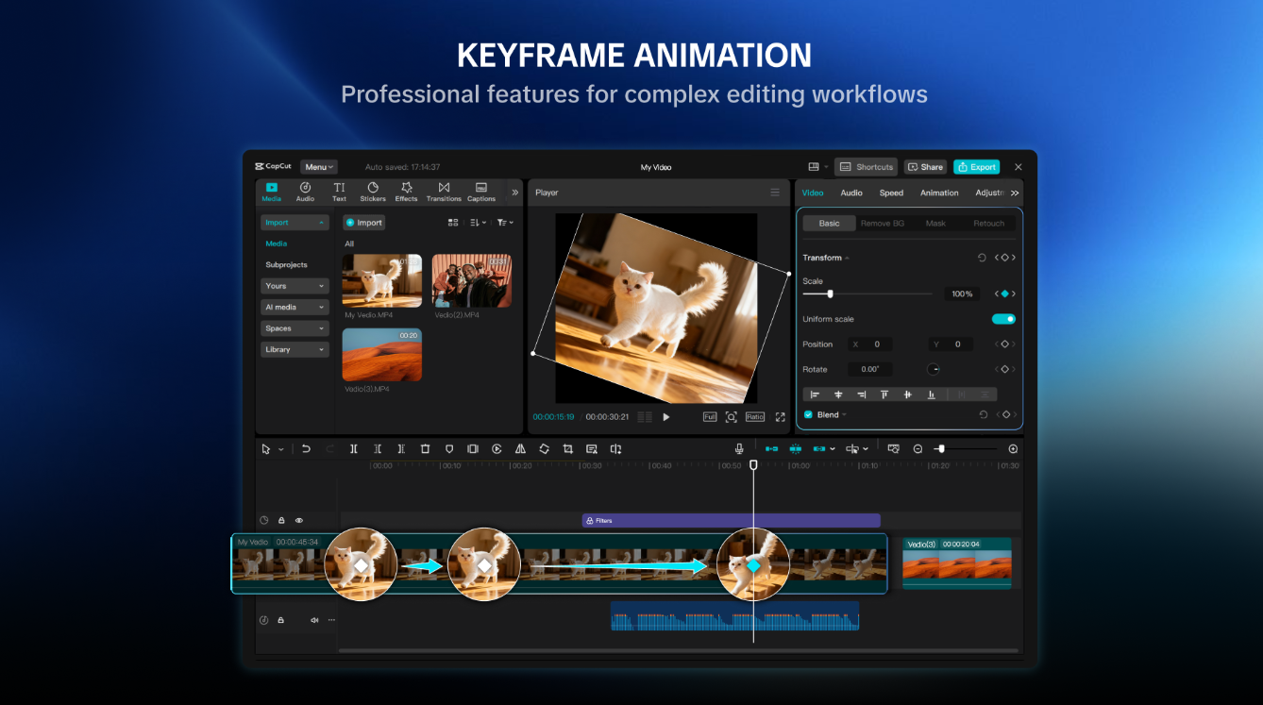Switch to the Audio inspector tab
The image size is (1263, 705).
pyautogui.click(x=851, y=193)
